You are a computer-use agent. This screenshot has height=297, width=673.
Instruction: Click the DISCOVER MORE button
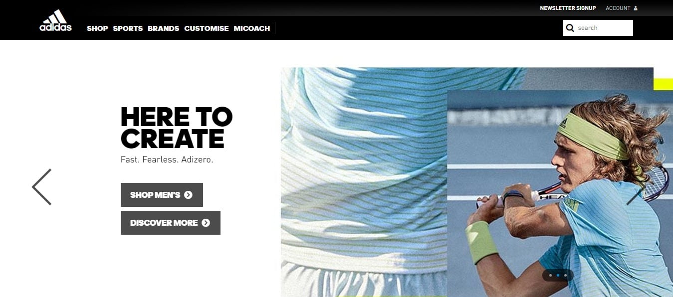(171, 223)
